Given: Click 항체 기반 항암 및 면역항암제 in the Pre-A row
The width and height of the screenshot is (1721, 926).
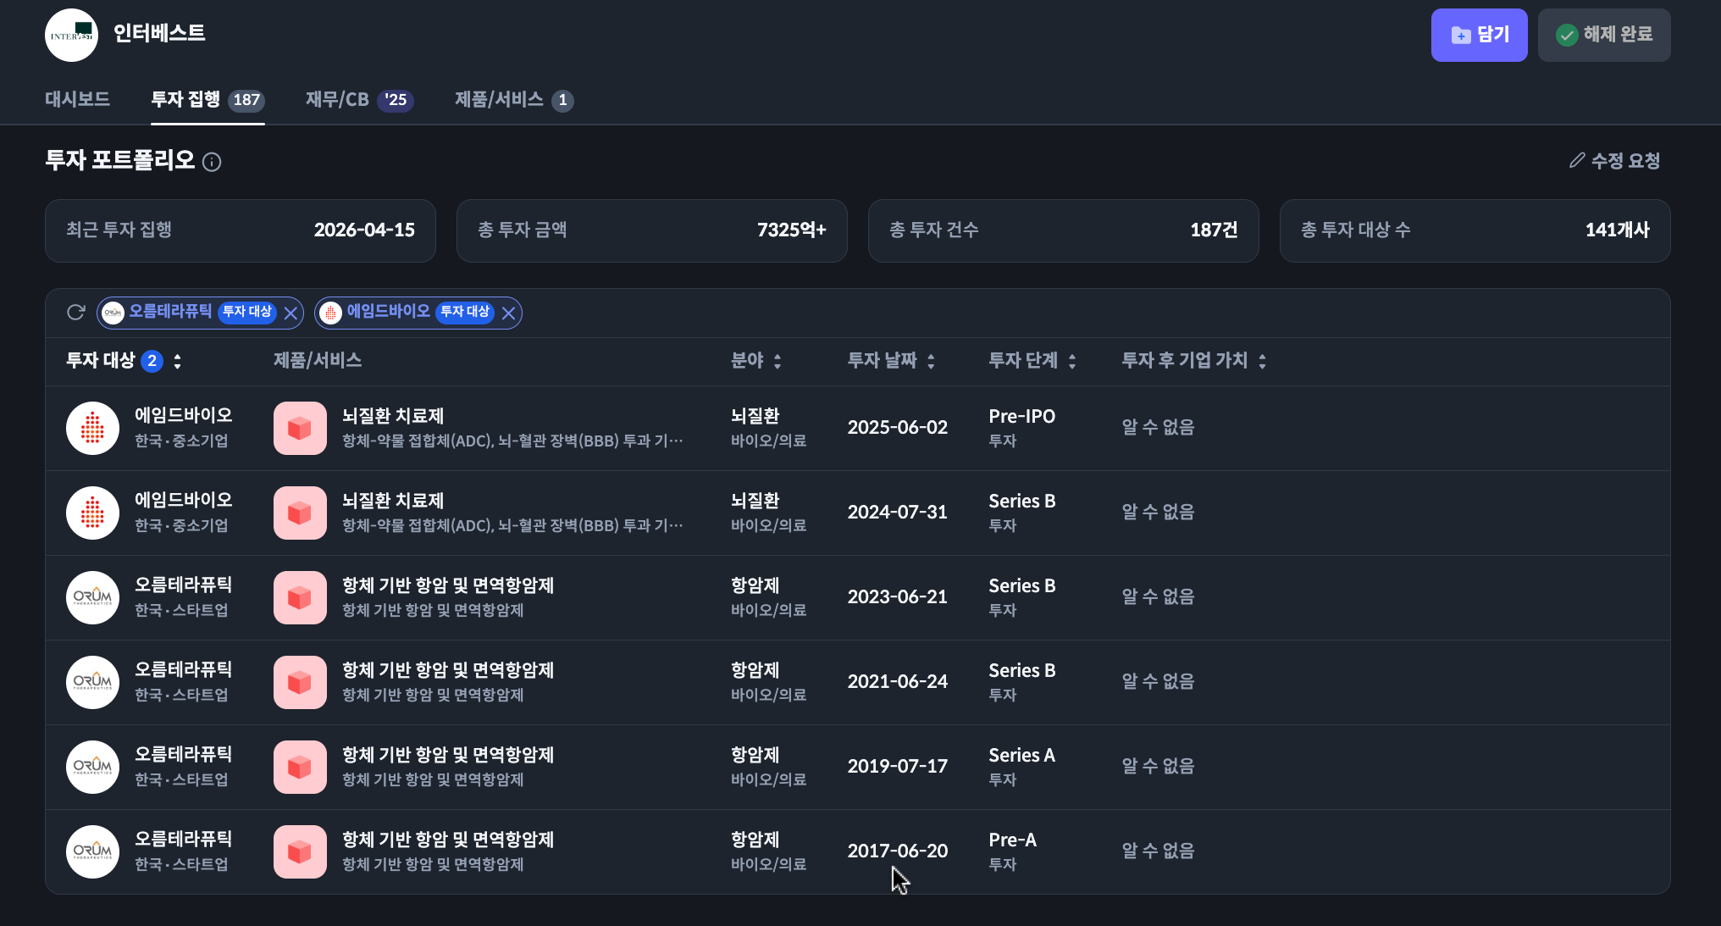Looking at the screenshot, I should pyautogui.click(x=448, y=840).
